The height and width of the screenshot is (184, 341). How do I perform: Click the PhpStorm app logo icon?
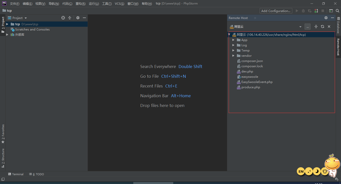tap(4, 3)
